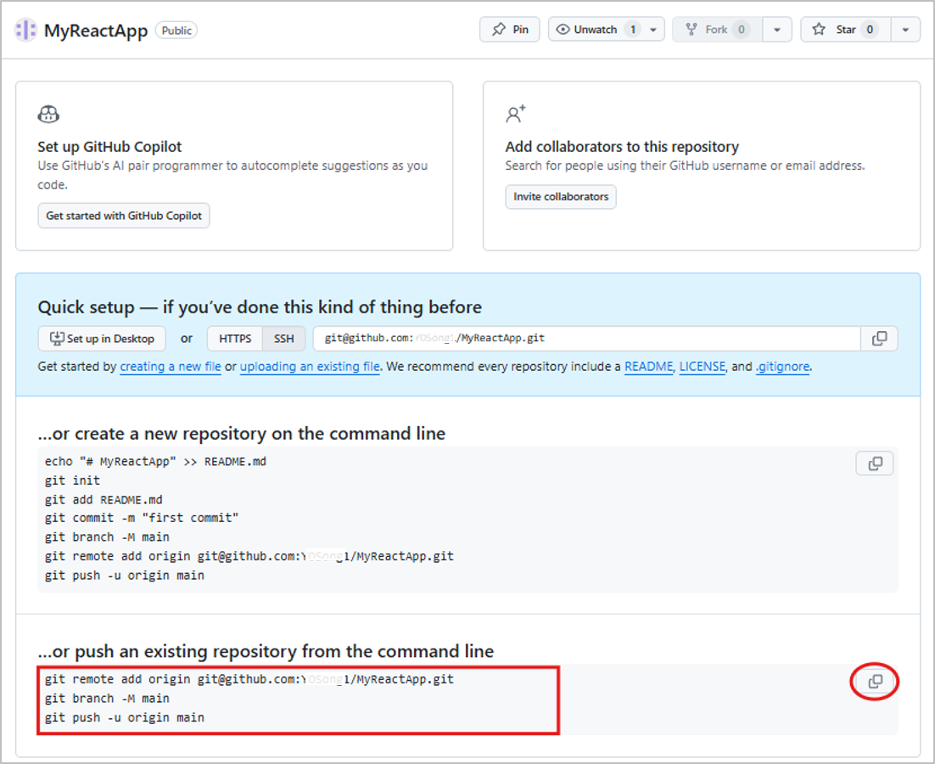Copy the create new repository commands

tap(875, 463)
